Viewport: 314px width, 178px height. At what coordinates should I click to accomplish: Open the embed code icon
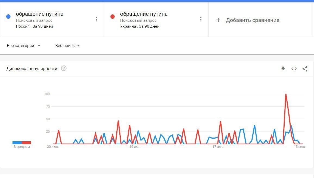[x=294, y=69]
